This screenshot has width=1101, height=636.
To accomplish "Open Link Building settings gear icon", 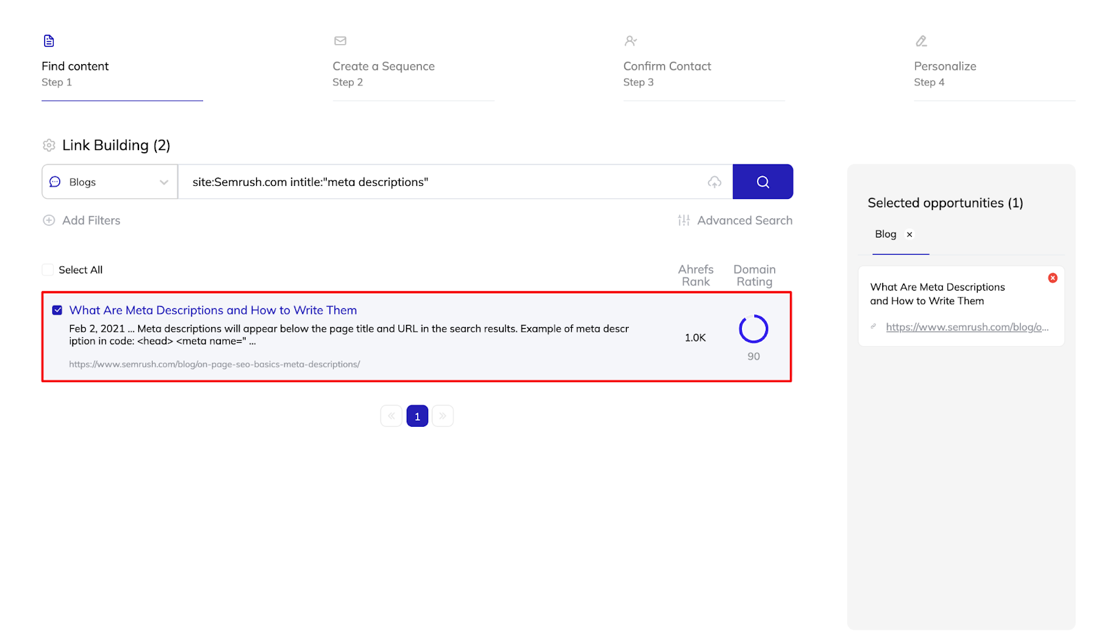I will tap(49, 145).
